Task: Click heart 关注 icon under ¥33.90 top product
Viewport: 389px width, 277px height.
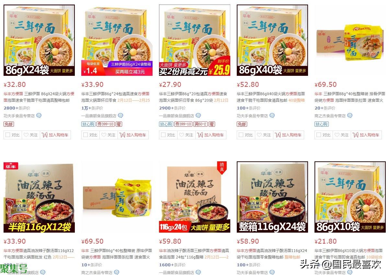Action: (104, 135)
